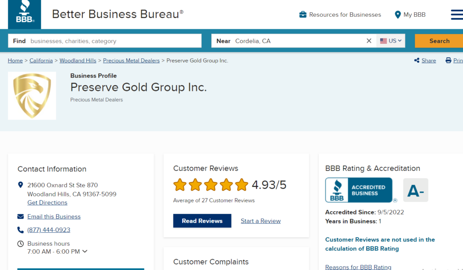Click Customer Reviews are not used notice
Image resolution: width=463 pixels, height=270 pixels.
pyautogui.click(x=380, y=244)
